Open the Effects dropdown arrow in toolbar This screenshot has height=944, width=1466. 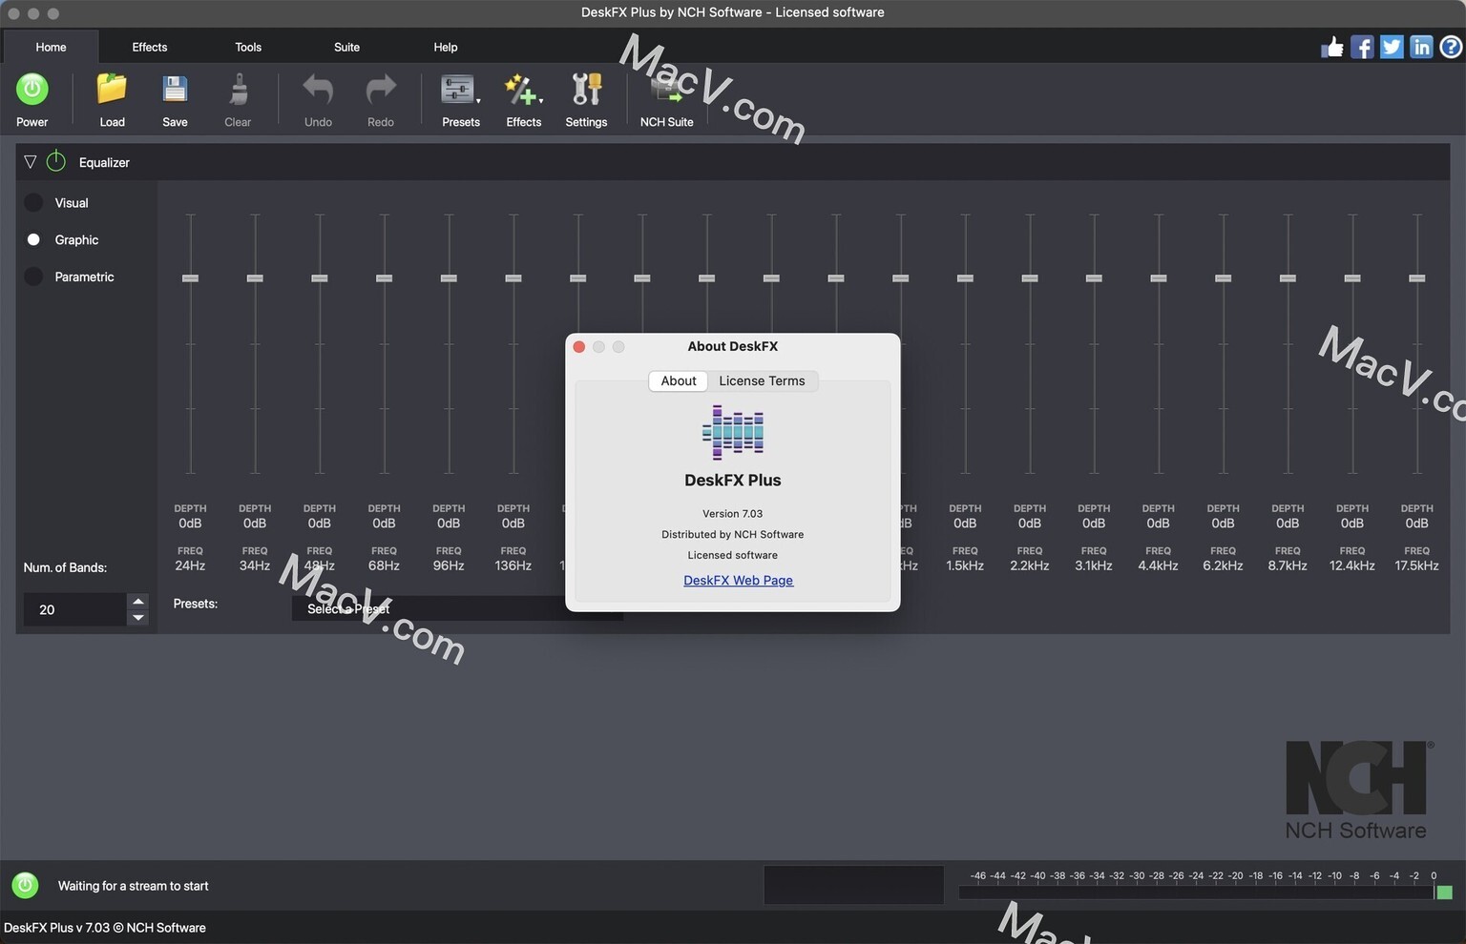(x=541, y=99)
